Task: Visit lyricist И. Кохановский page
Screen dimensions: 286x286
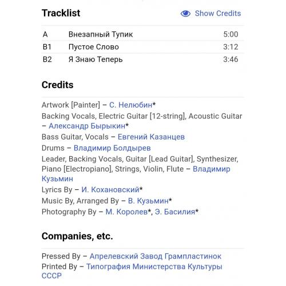Action: click(x=110, y=190)
